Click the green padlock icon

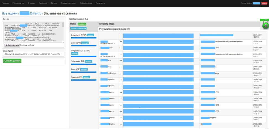tap(265, 25)
